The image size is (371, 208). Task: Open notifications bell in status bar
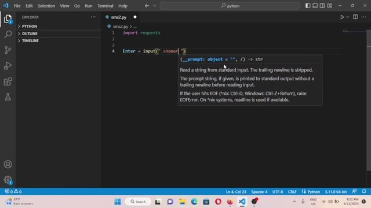[364, 191]
